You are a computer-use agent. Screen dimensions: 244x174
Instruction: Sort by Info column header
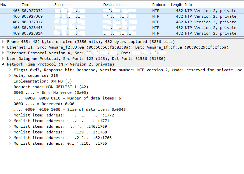(214, 5)
